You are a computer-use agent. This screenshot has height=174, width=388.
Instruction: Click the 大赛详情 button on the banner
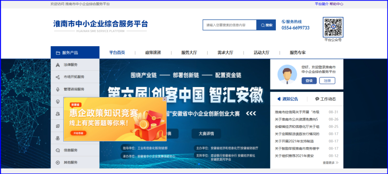pyautogui.click(x=206, y=134)
